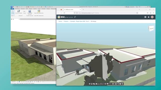Viewport: 161px width, 90px height.
Task: Click the Help button in Revit ribbon
Action: (24, 11)
